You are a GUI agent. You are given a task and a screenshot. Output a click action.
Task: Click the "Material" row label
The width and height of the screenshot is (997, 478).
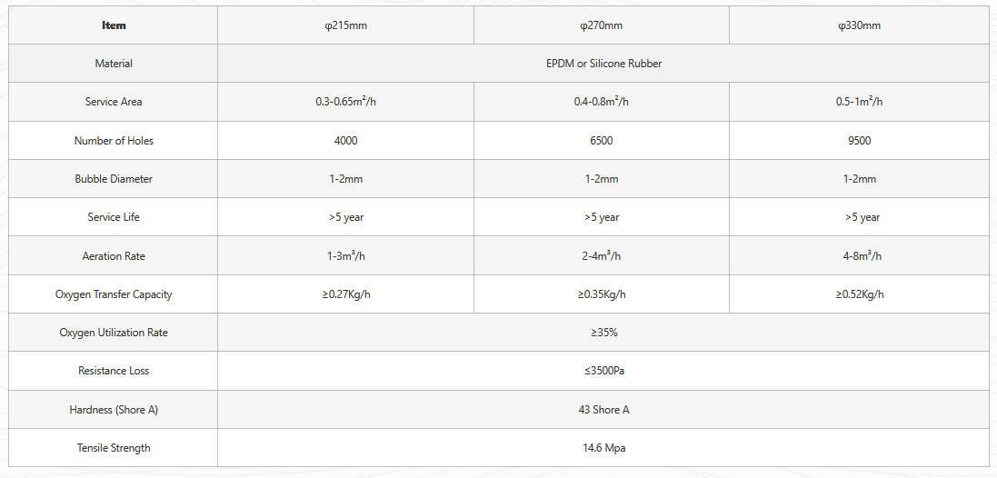click(x=114, y=64)
